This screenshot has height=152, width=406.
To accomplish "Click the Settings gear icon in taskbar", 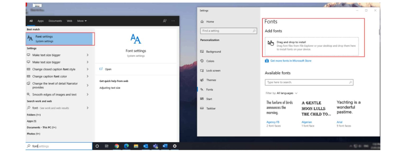I will pyautogui.click(x=174, y=146).
